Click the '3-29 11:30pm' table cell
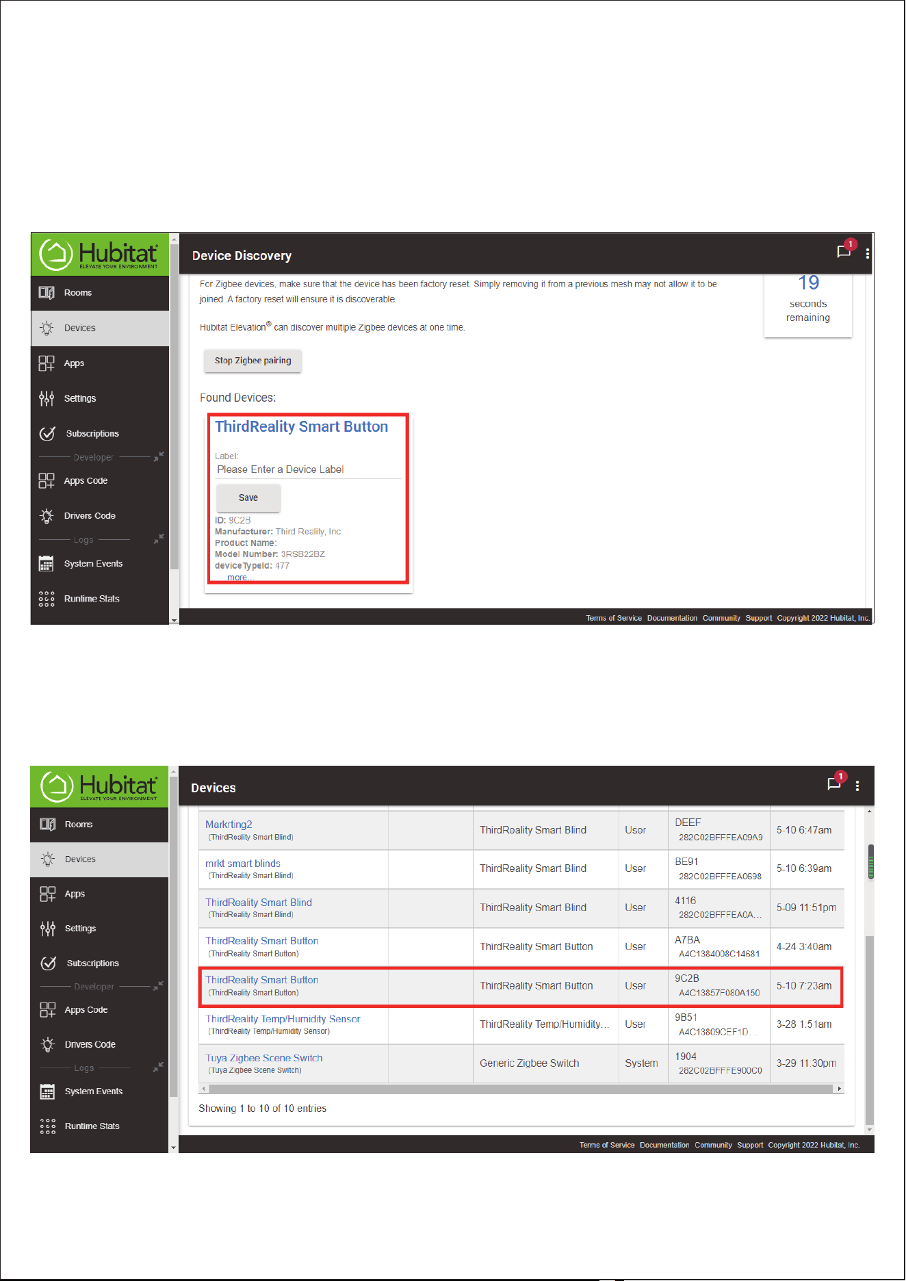906x1281 pixels. [806, 1063]
